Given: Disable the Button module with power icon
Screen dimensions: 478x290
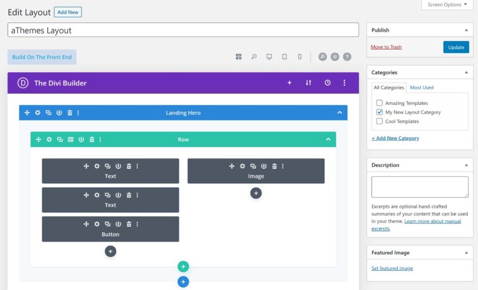Looking at the screenshot, I should (118, 224).
